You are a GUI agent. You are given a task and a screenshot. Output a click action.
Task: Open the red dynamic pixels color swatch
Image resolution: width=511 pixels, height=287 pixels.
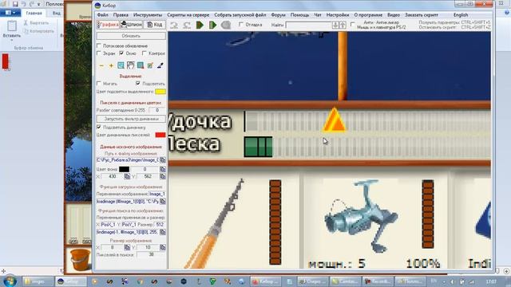(160, 135)
